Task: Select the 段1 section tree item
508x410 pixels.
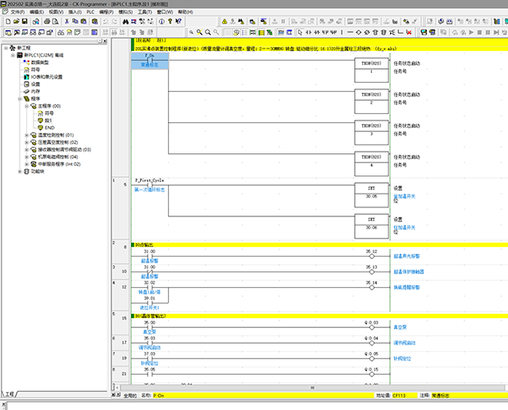Action: click(48, 121)
